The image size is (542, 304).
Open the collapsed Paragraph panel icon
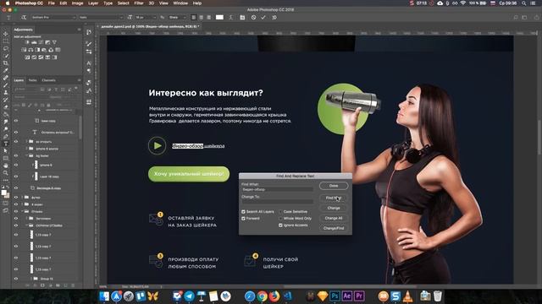pos(89,71)
